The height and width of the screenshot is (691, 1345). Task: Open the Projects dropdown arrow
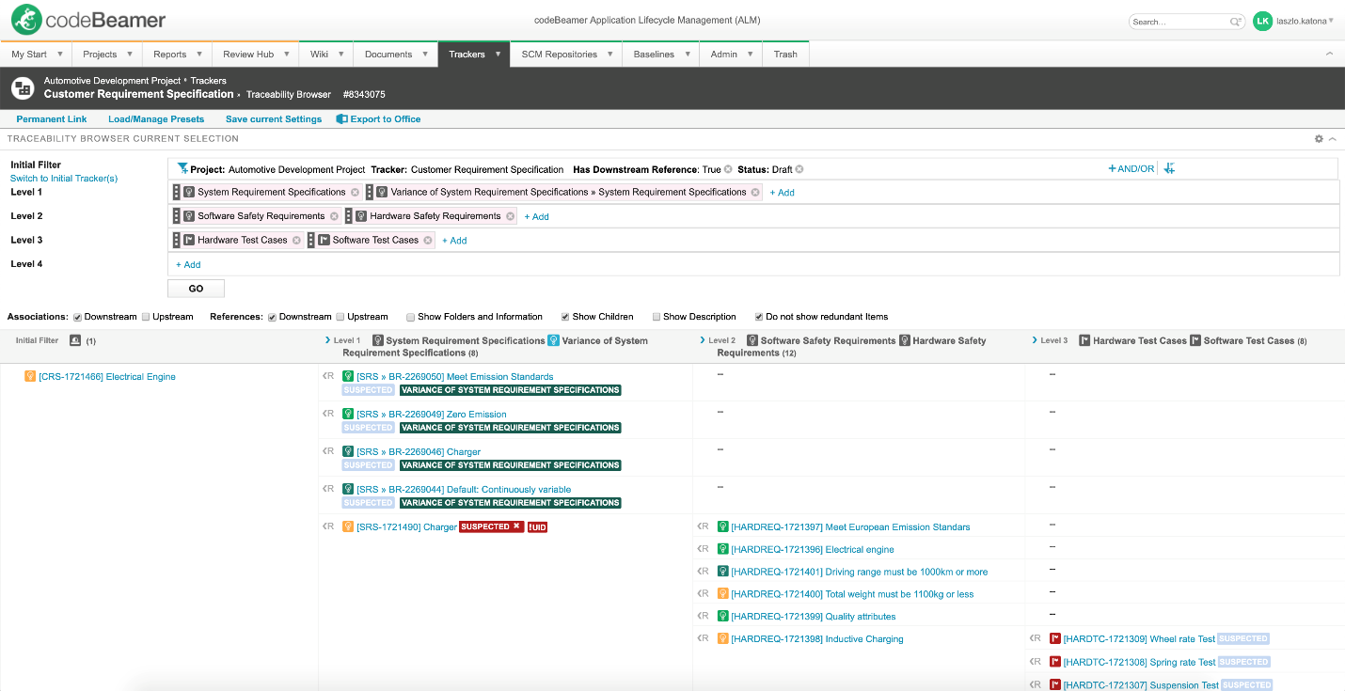tap(131, 55)
